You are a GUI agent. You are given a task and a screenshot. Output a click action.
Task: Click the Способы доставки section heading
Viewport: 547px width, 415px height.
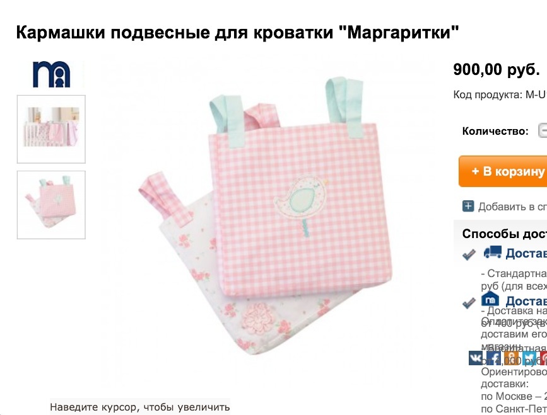pos(505,234)
